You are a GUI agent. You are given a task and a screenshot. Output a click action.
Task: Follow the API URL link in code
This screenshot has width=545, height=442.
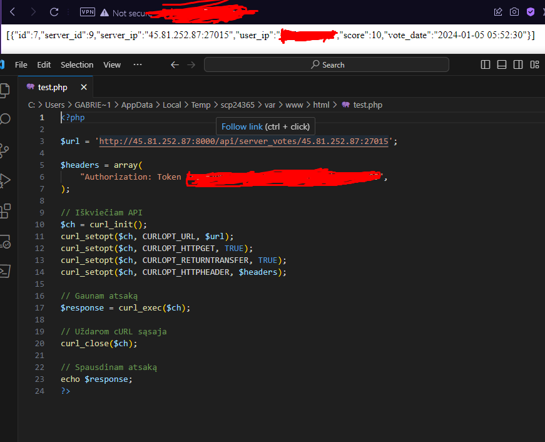(x=244, y=141)
